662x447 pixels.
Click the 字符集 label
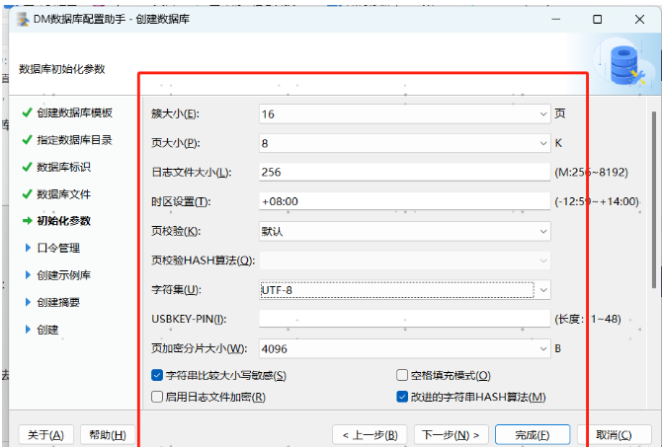coord(176,290)
